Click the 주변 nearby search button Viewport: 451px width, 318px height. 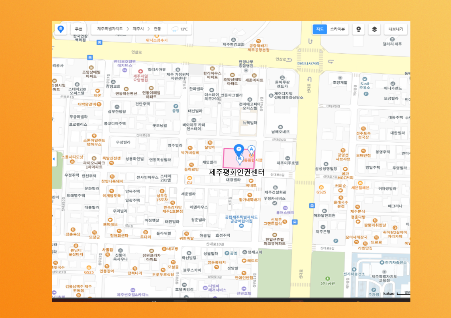click(79, 29)
